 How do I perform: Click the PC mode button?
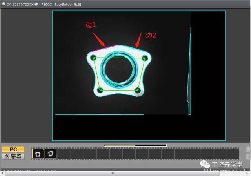click(13, 149)
